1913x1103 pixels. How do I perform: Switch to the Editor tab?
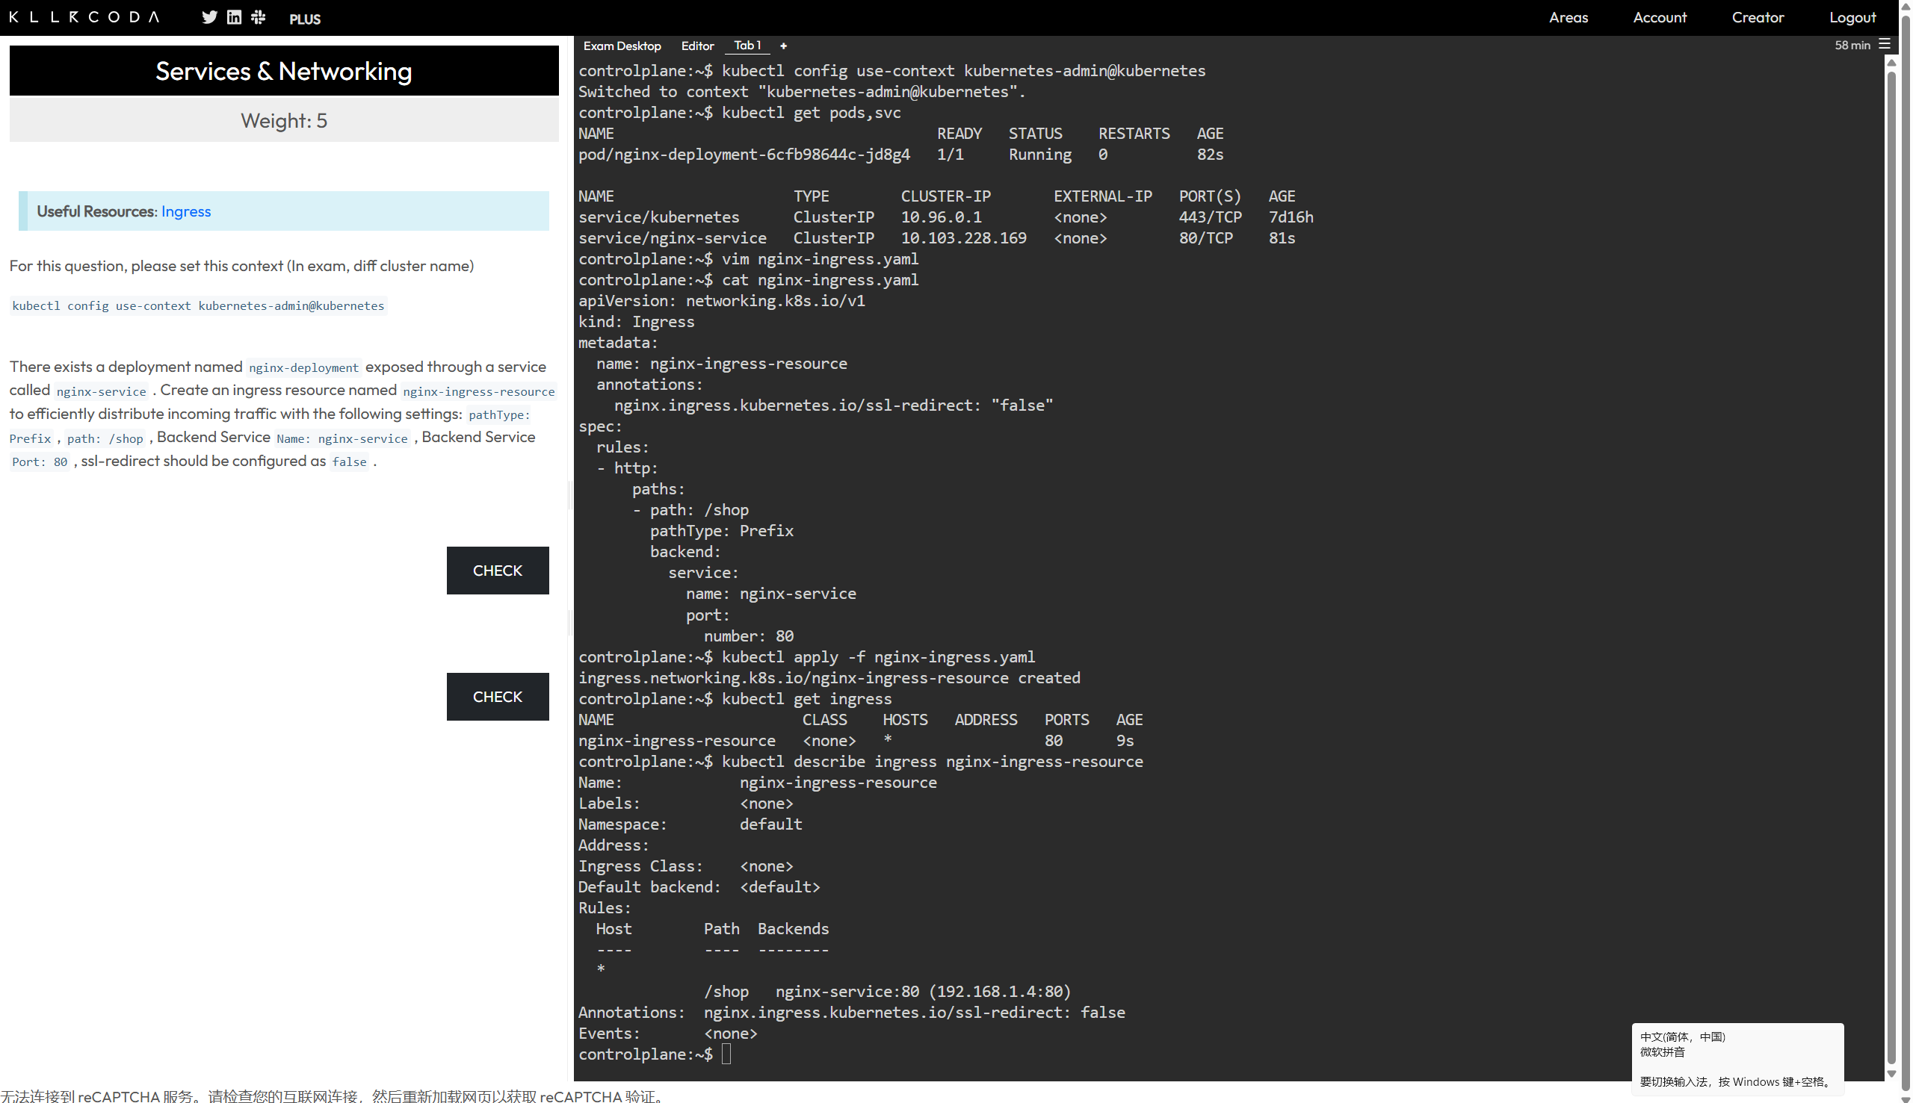(696, 46)
